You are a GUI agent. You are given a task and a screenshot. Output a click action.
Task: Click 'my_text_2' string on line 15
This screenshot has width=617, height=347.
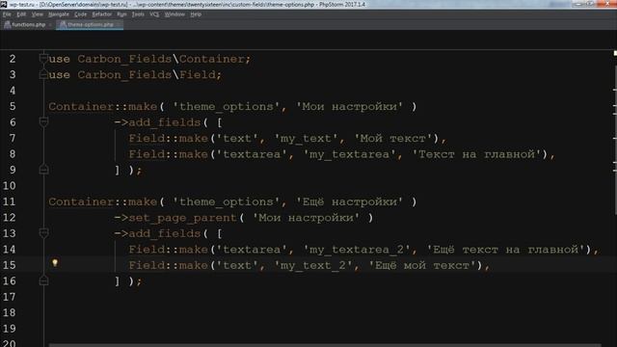coord(313,265)
